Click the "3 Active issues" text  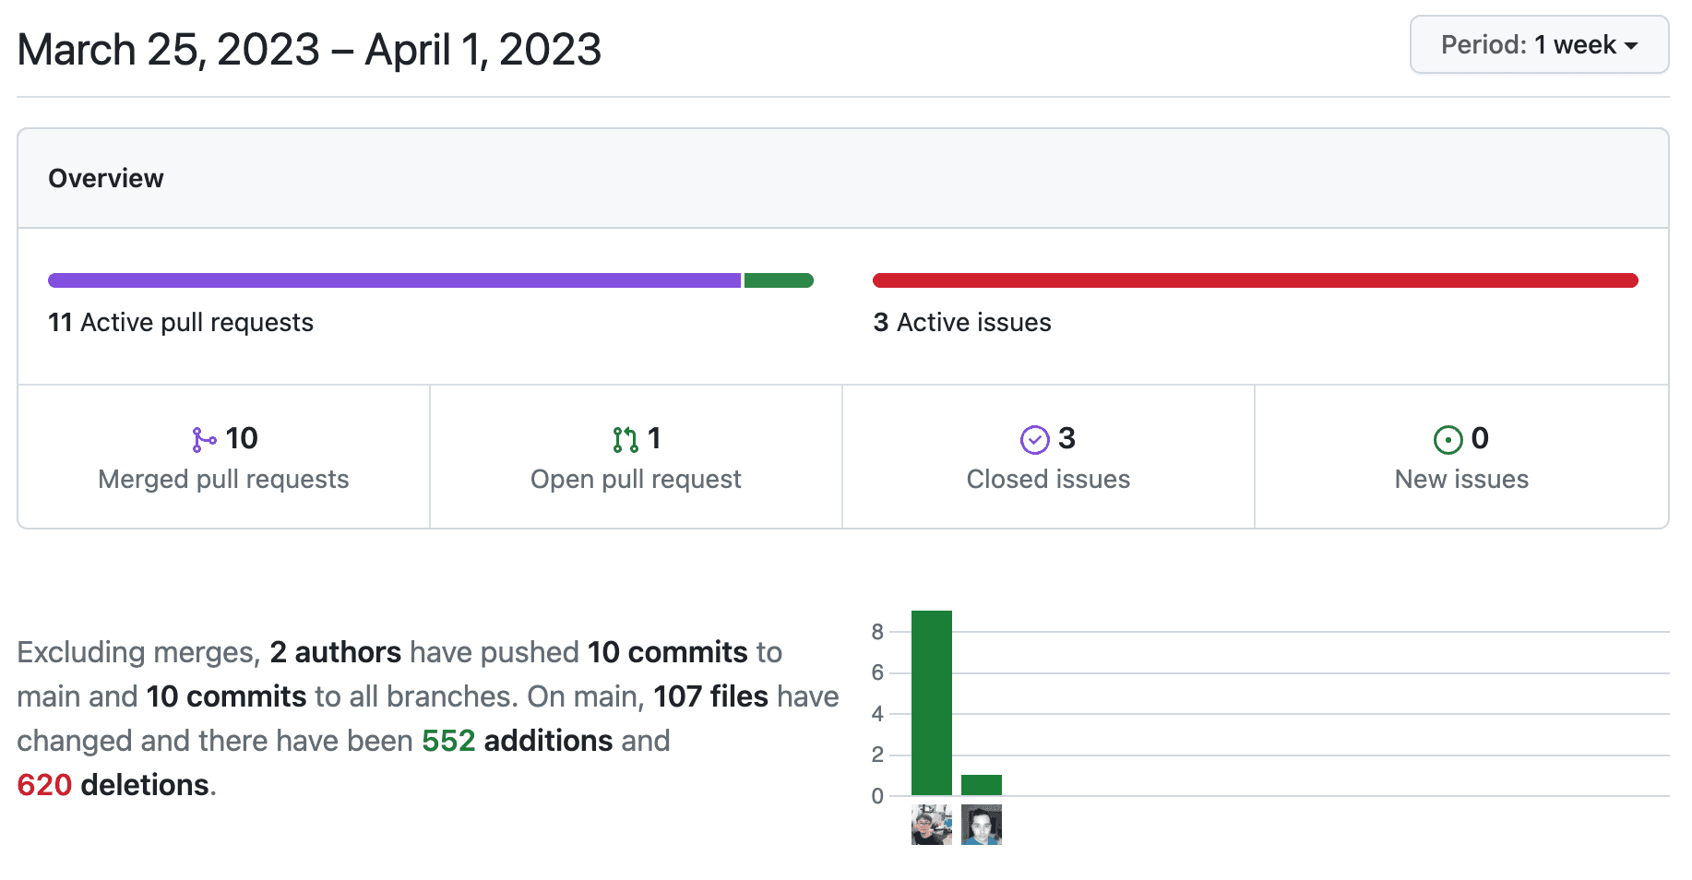tap(962, 323)
